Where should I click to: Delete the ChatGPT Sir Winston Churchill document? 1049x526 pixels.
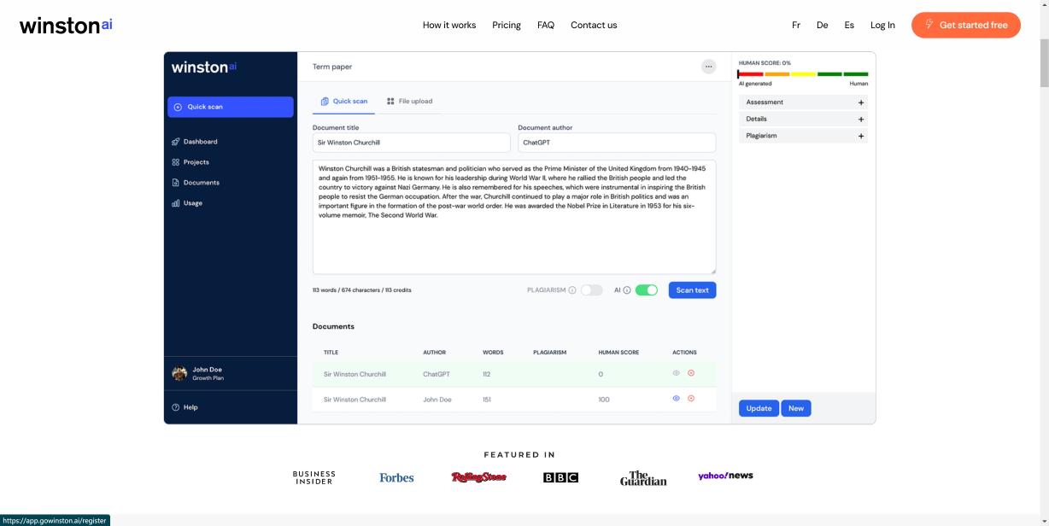[691, 373]
